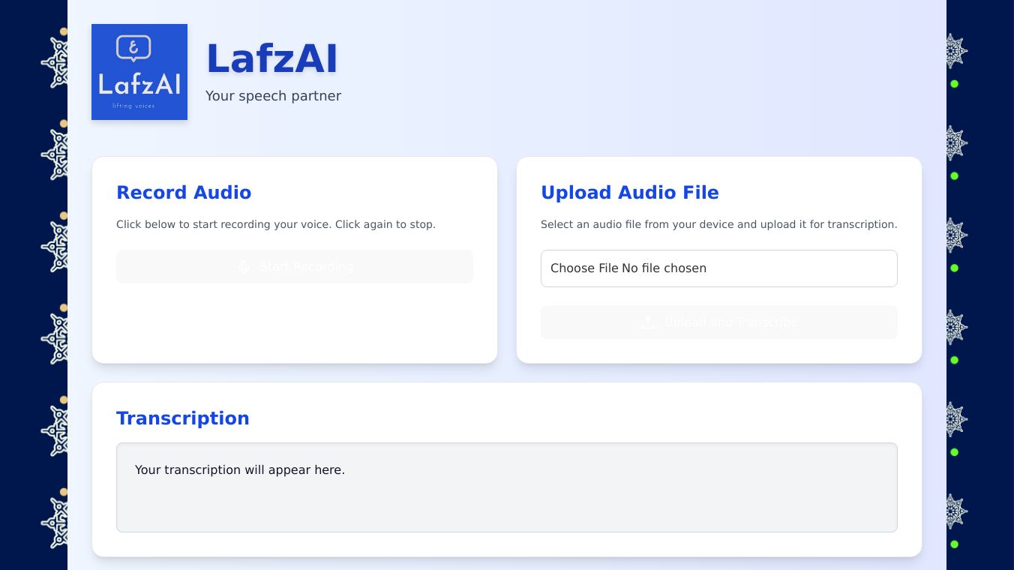Click the speech bubble icon in logo

pos(133,49)
